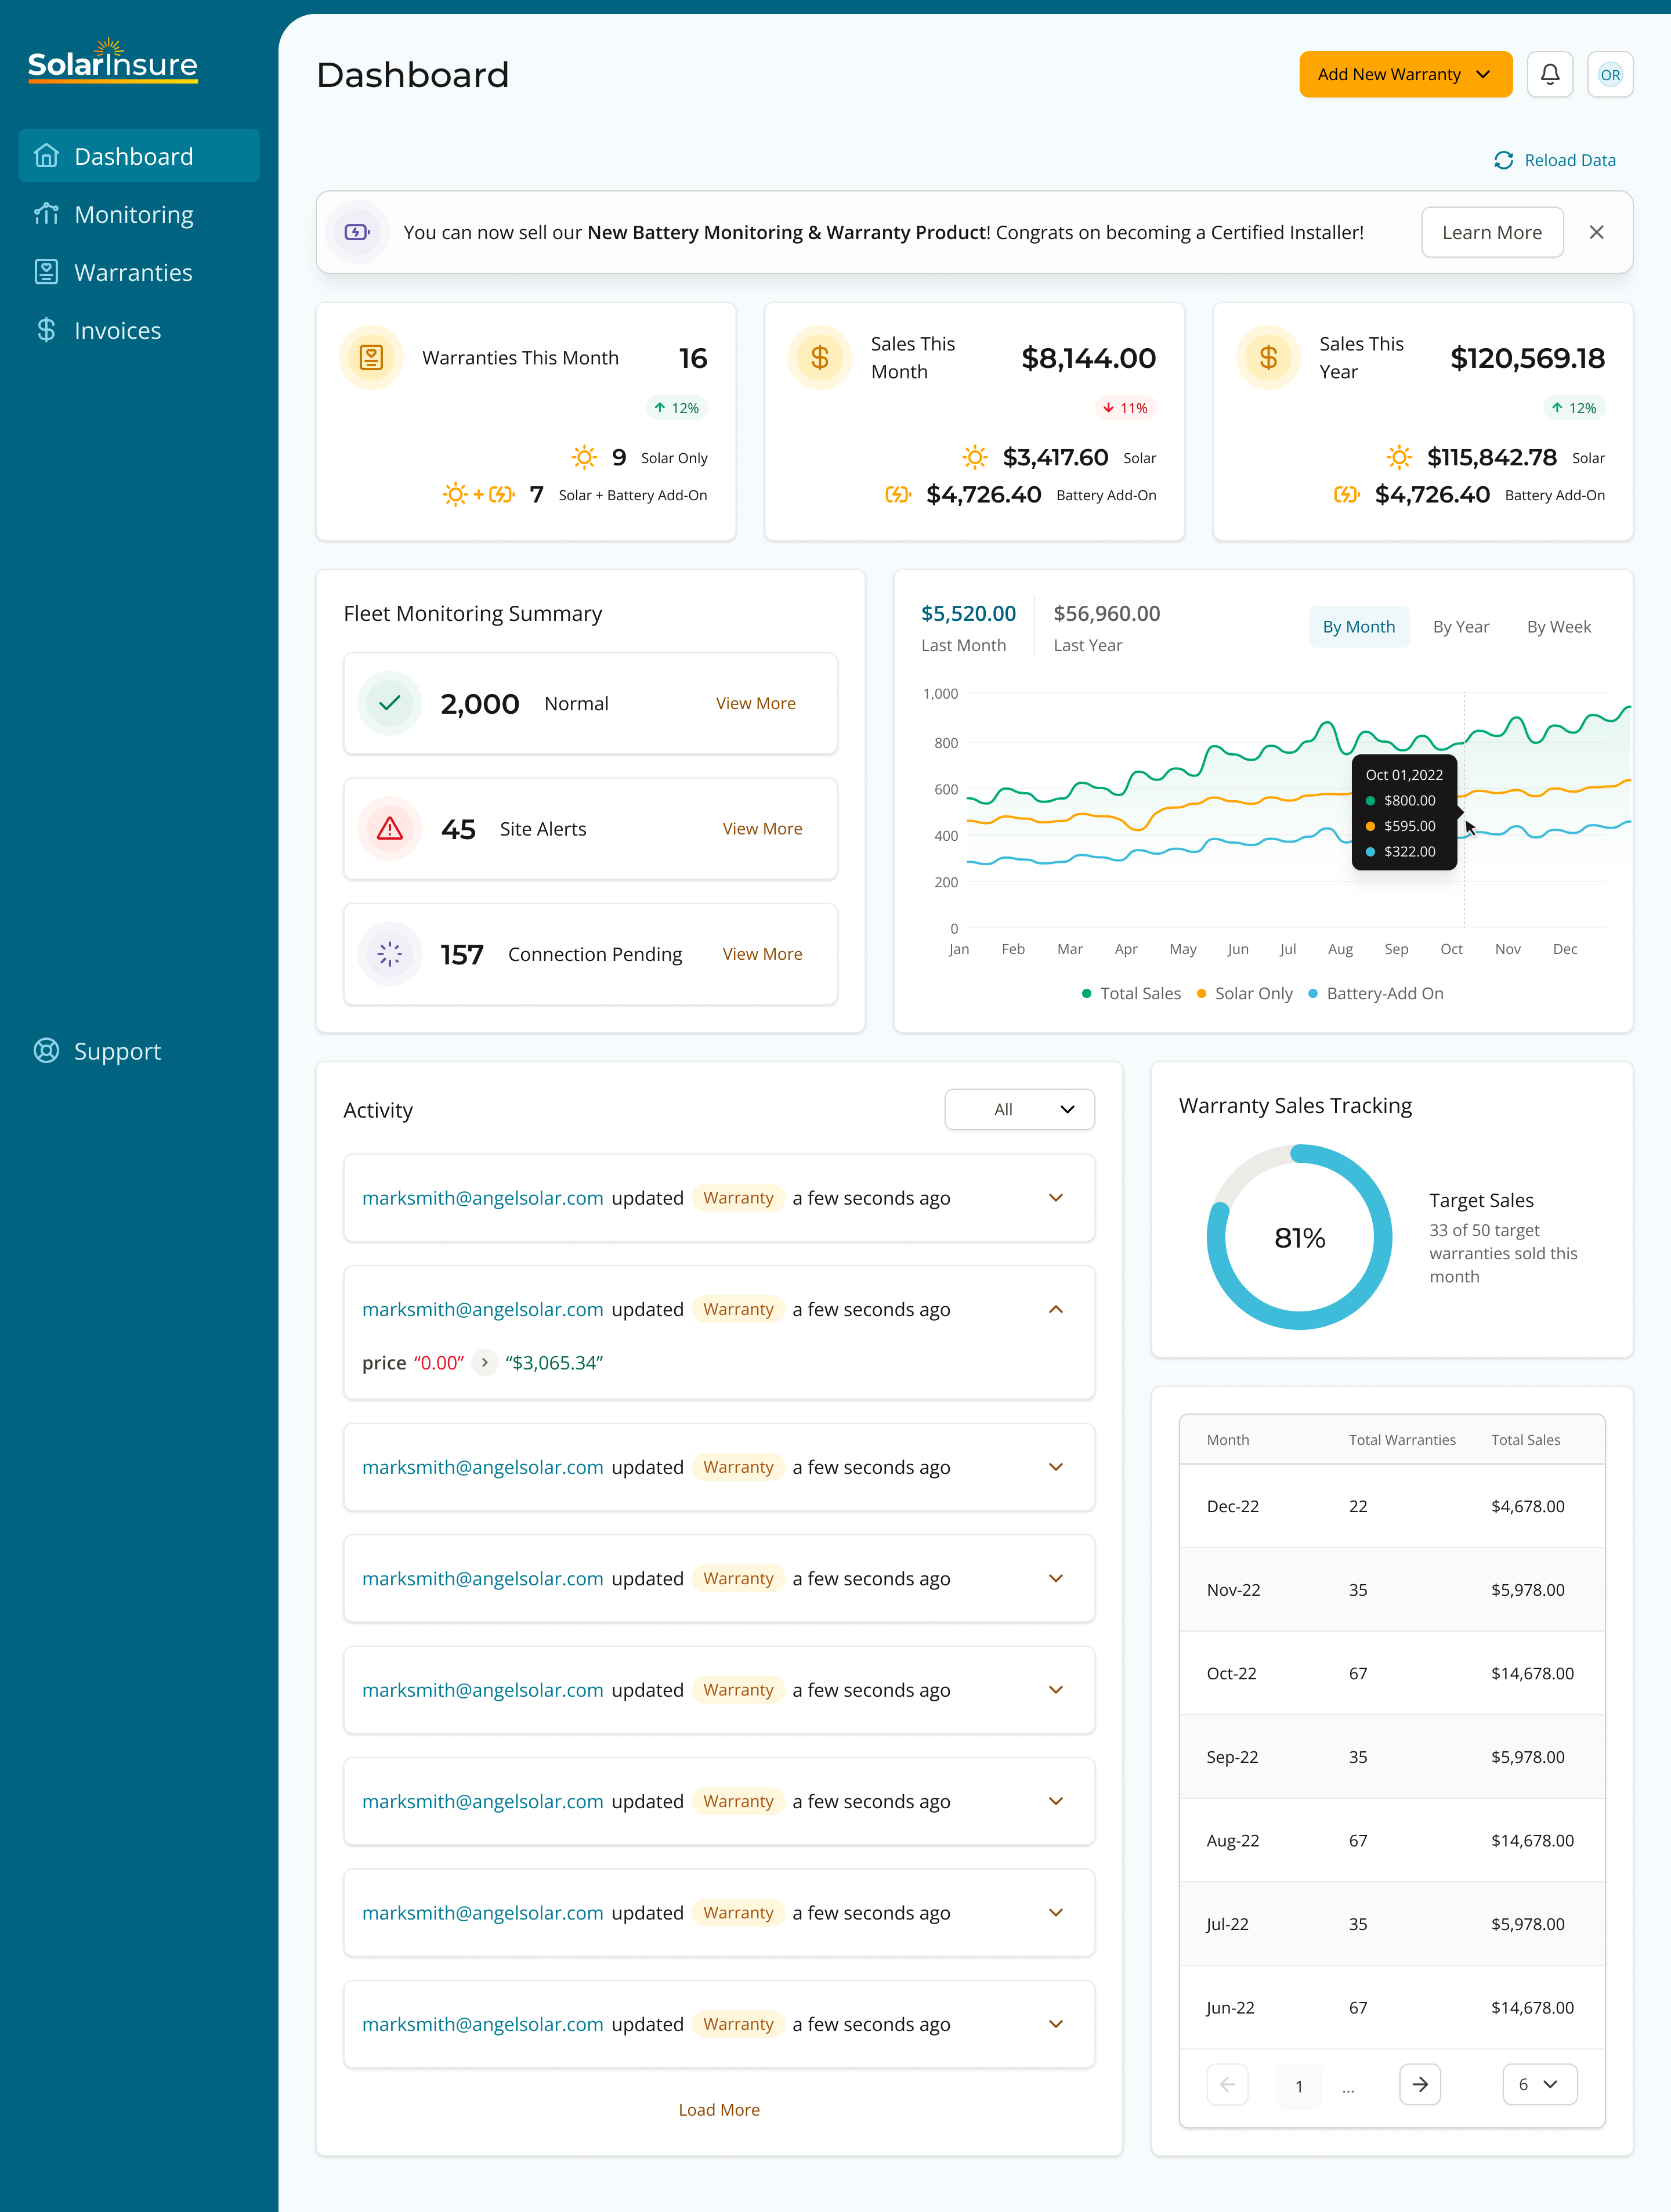
Task: Click the Reload Data refresh icon
Action: point(1504,160)
